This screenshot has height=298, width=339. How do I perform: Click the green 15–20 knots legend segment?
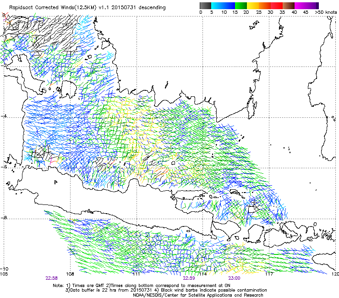click(241, 6)
